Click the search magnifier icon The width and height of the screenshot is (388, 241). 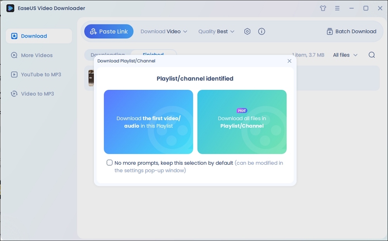(372, 55)
